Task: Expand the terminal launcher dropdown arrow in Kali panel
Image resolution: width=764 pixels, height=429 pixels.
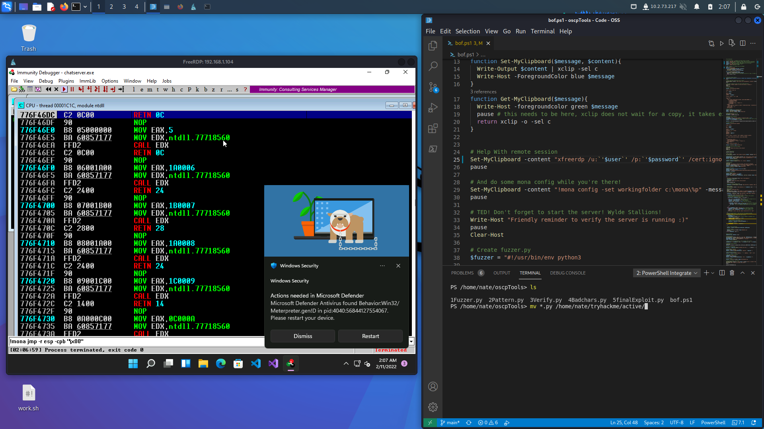Action: coord(85,7)
